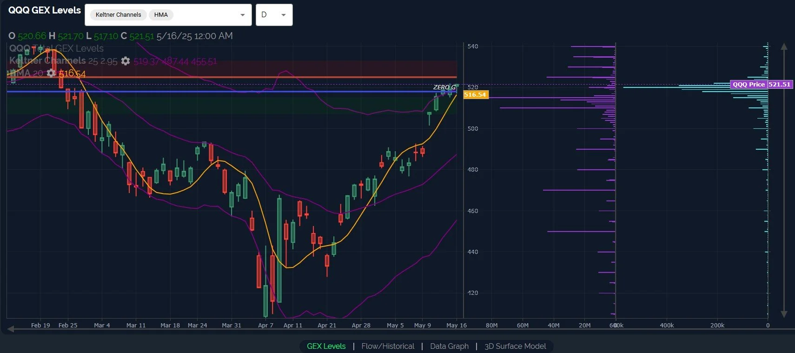The image size is (795, 353).
Task: Open the Data Graph tab
Action: pyautogui.click(x=449, y=346)
